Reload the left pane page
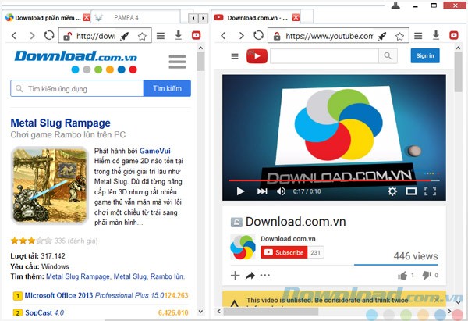468x321 pixels. [x=49, y=36]
